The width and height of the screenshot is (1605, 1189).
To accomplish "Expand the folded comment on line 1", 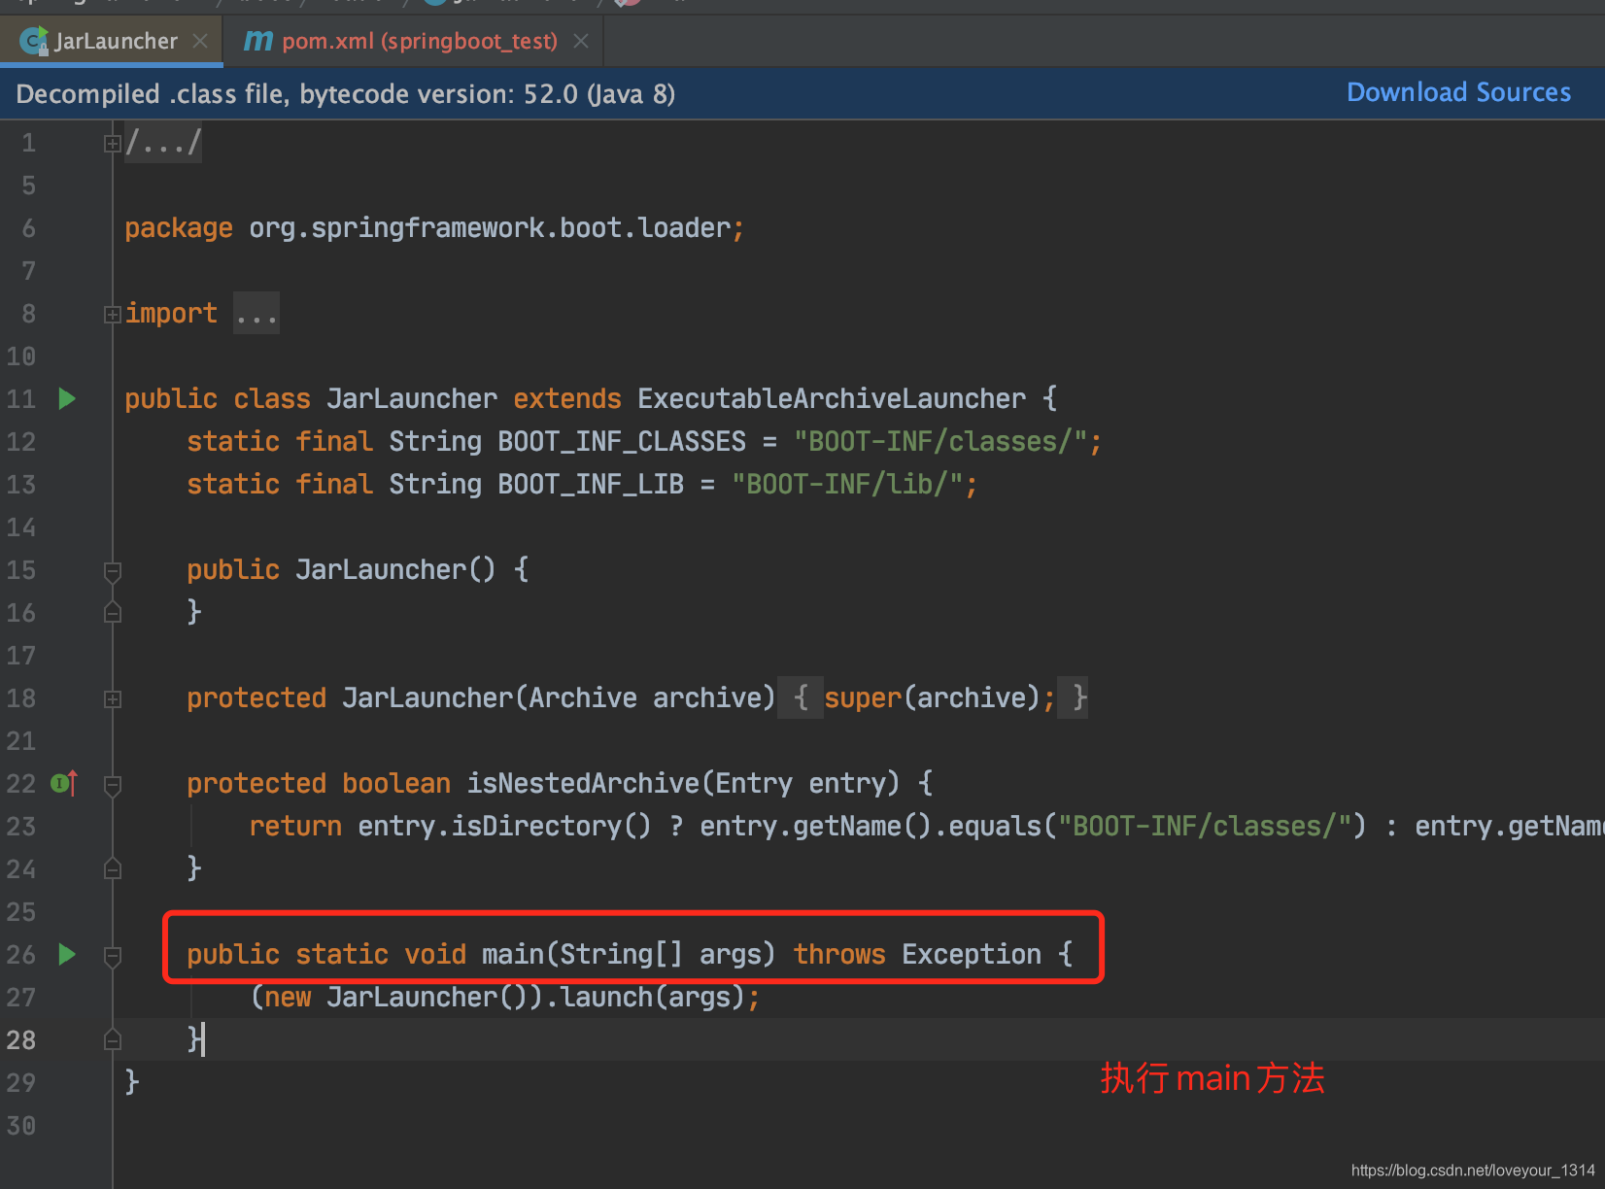I will tap(113, 144).
